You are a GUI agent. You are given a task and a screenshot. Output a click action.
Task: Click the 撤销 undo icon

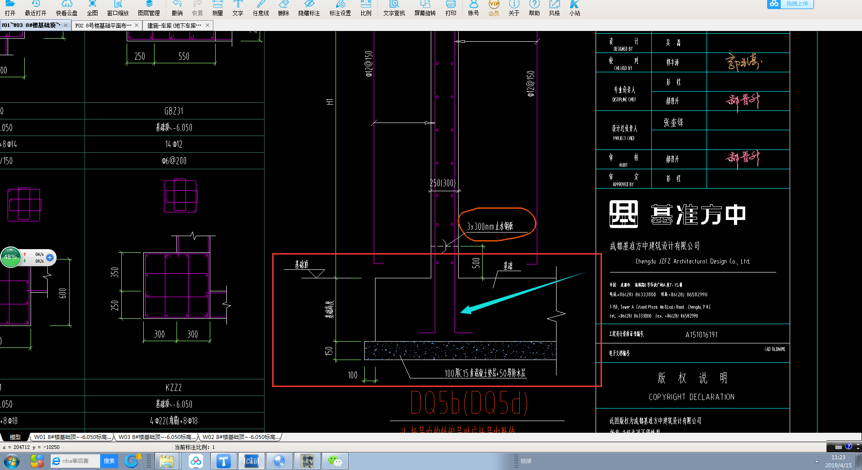point(177,8)
